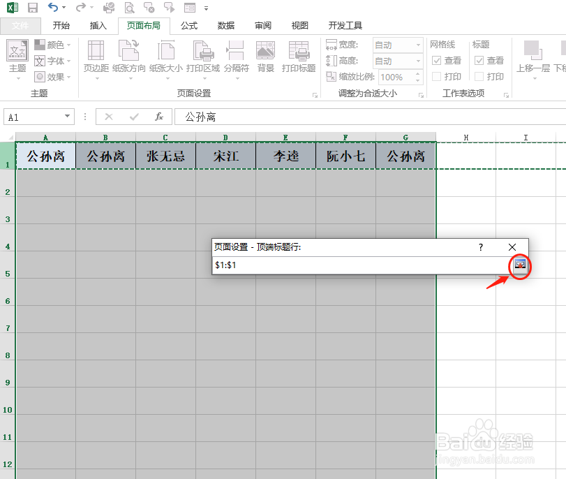The height and width of the screenshot is (479, 566).
Task: Click the Scale (缩放比例) percentage field
Action: 401,77
